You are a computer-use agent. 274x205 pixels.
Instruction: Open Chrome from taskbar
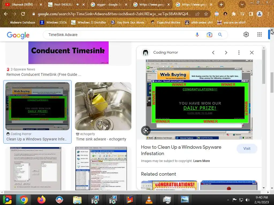pyautogui.click(x=23, y=200)
